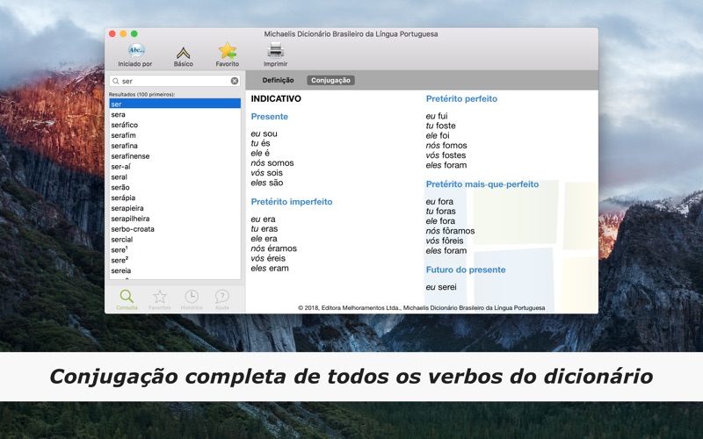Click the 'Pretérito imperfeito' heading

point(292,202)
